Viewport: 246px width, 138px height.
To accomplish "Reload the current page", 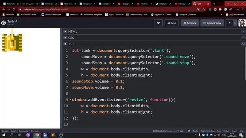I will 14,10.
